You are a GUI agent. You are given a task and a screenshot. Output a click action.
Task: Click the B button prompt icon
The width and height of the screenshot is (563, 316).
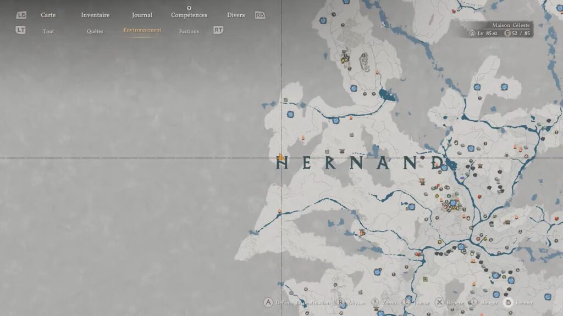508,302
